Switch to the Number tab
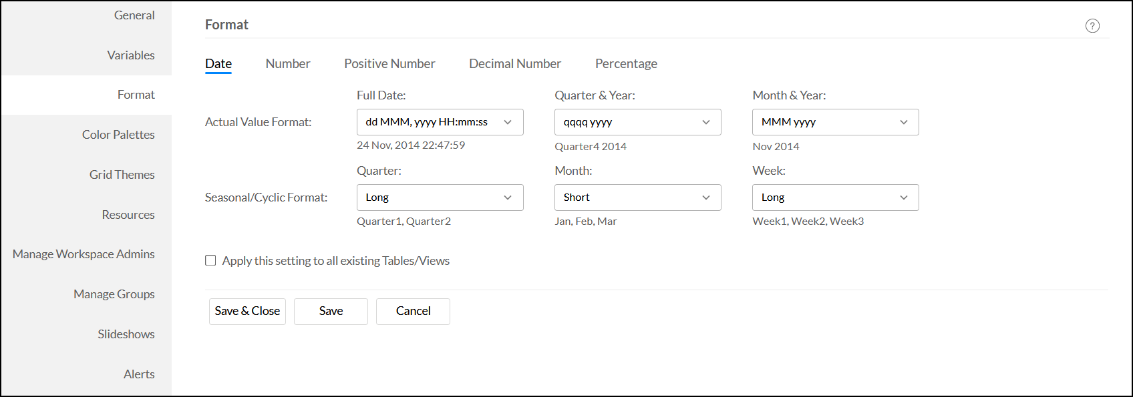 (288, 64)
